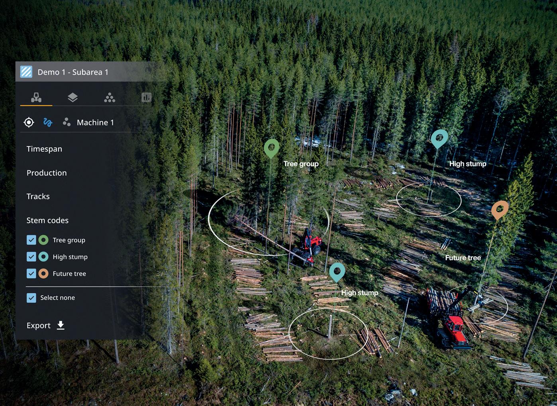Expand the Production section

[47, 173]
